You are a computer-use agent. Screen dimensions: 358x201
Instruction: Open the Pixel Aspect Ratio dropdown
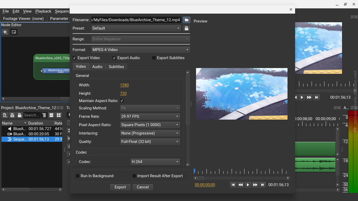point(150,125)
